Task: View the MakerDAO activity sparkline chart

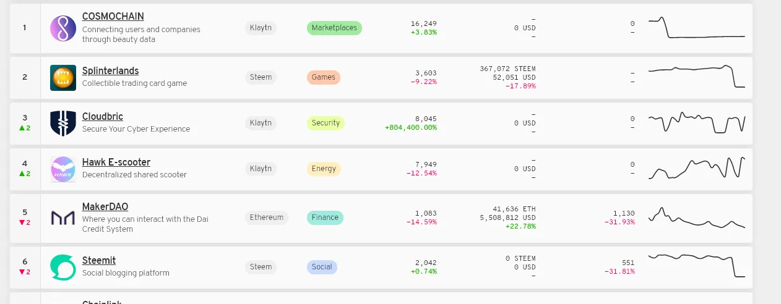Action: 697,218
